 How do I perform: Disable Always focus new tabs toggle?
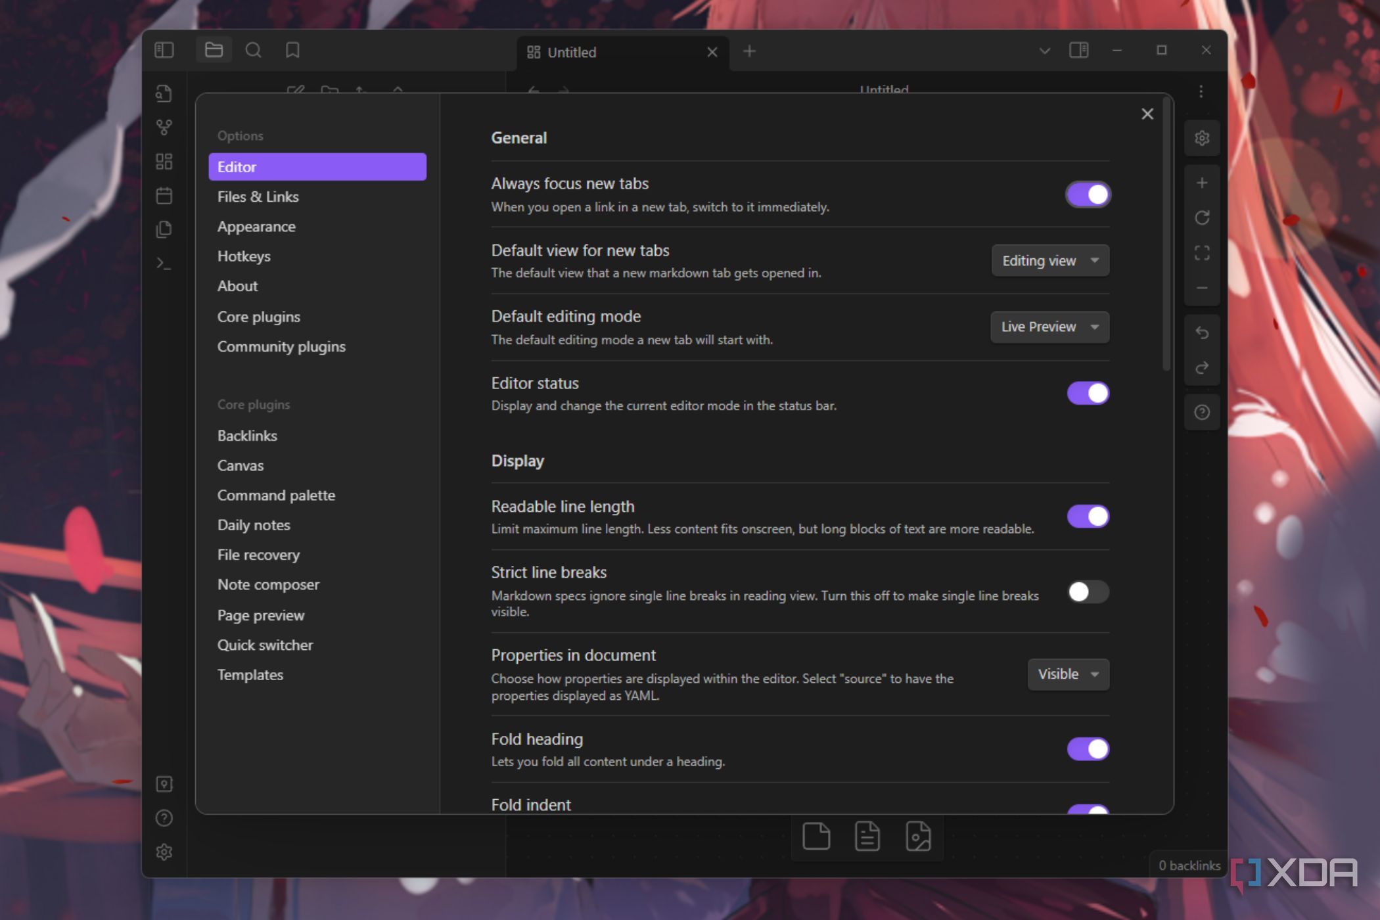point(1088,195)
